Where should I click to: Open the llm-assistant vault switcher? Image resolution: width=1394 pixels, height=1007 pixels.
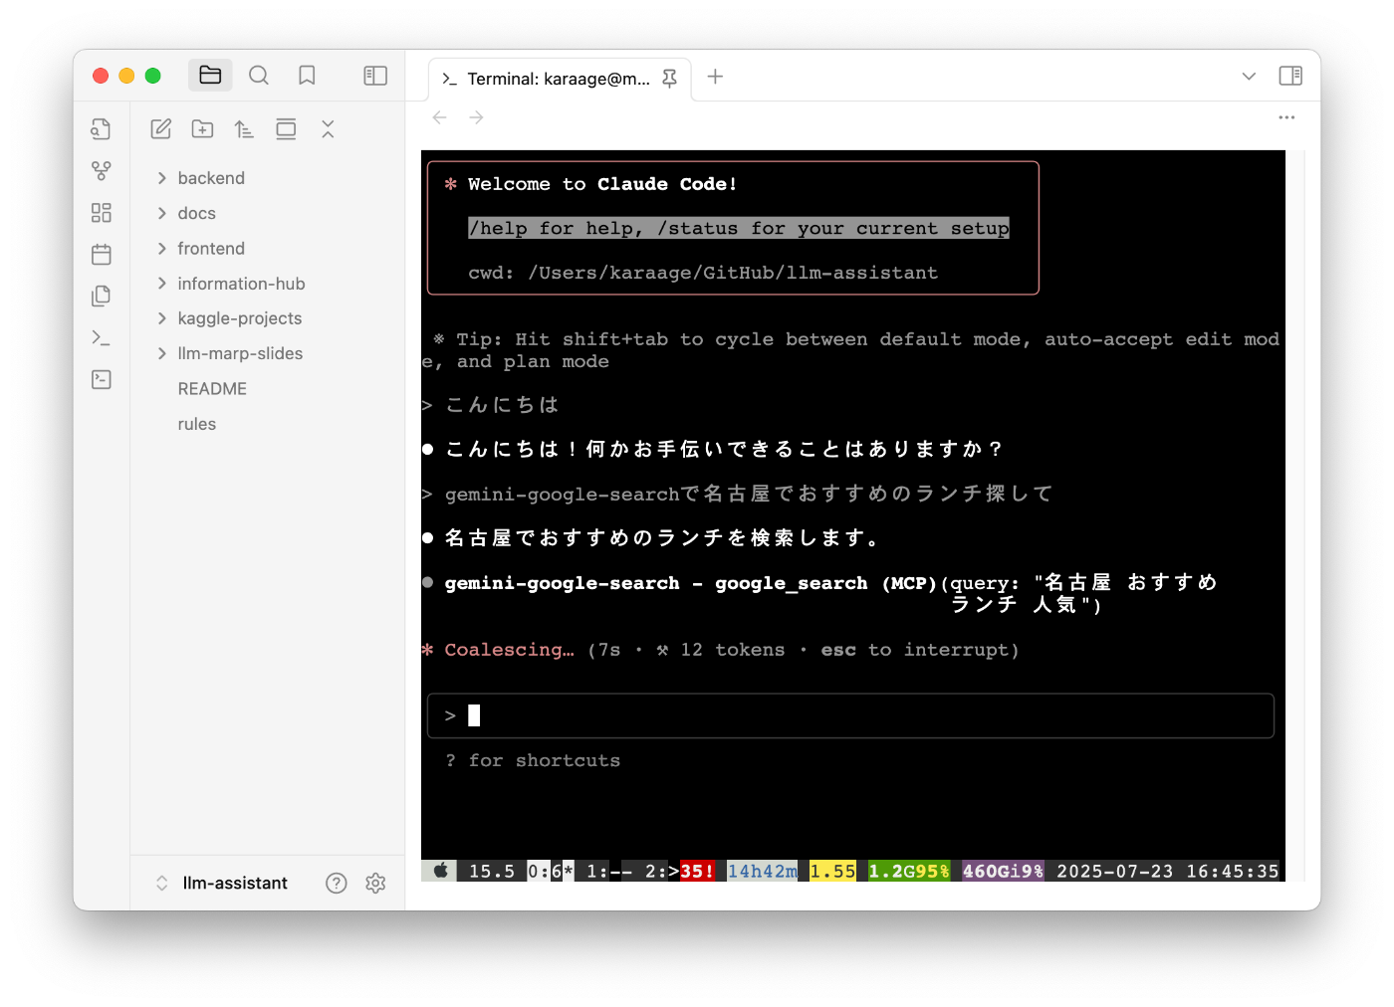point(222,883)
